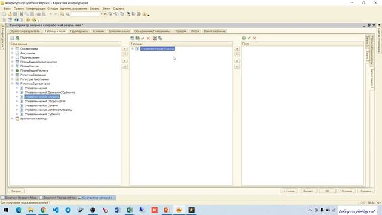Screen dimensions: 382x215
Task: Open Visual Studio Code from the taskbar
Action: click(x=56, y=210)
